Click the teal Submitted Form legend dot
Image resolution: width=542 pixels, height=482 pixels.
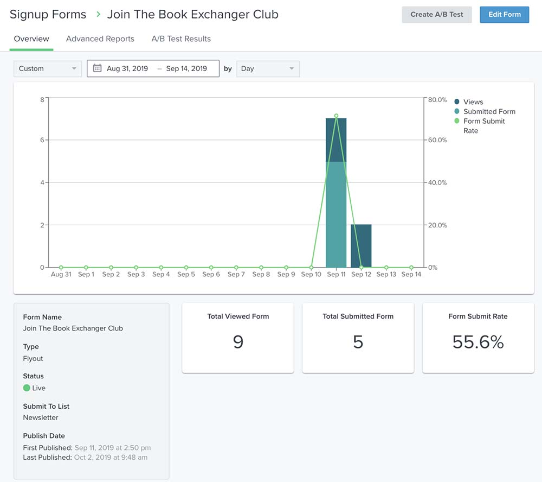pos(457,111)
